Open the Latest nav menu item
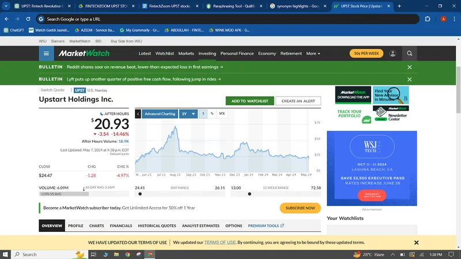 tap(145, 54)
